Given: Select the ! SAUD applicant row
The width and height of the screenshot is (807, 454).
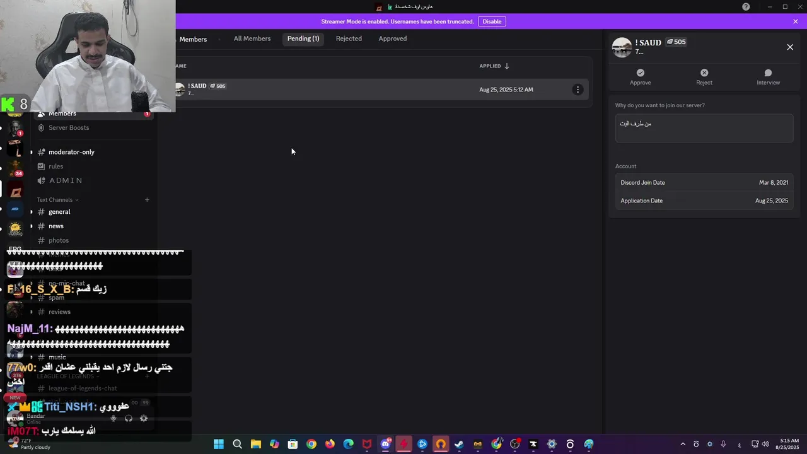Looking at the screenshot, I should pyautogui.click(x=381, y=90).
